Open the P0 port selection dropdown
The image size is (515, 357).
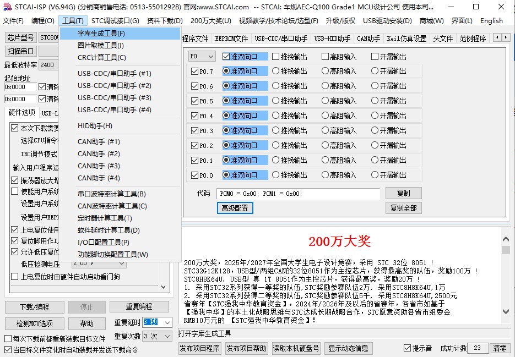pyautogui.click(x=202, y=57)
